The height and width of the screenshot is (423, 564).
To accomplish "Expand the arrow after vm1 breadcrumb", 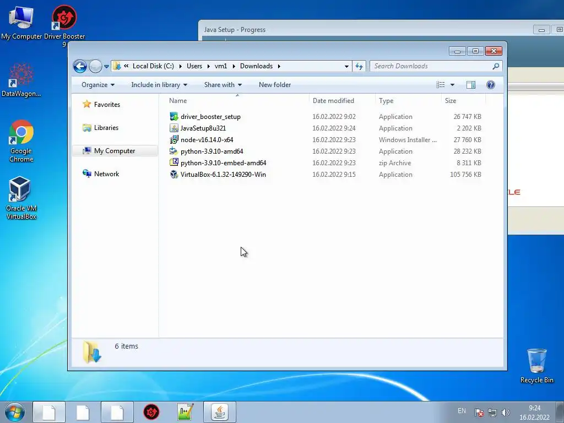I will (234, 66).
